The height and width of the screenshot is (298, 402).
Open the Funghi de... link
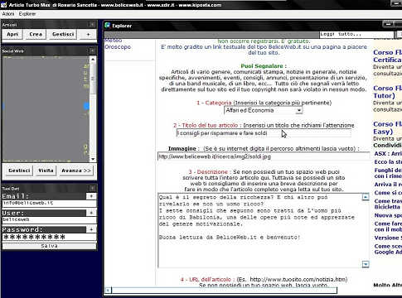[388, 173]
